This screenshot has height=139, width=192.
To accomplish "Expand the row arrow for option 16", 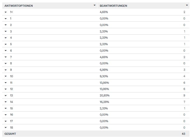I will point(5,115).
